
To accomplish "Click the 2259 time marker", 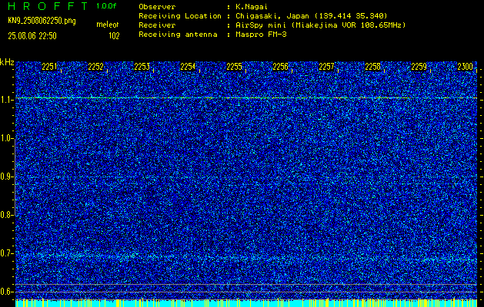I will [419, 67].
